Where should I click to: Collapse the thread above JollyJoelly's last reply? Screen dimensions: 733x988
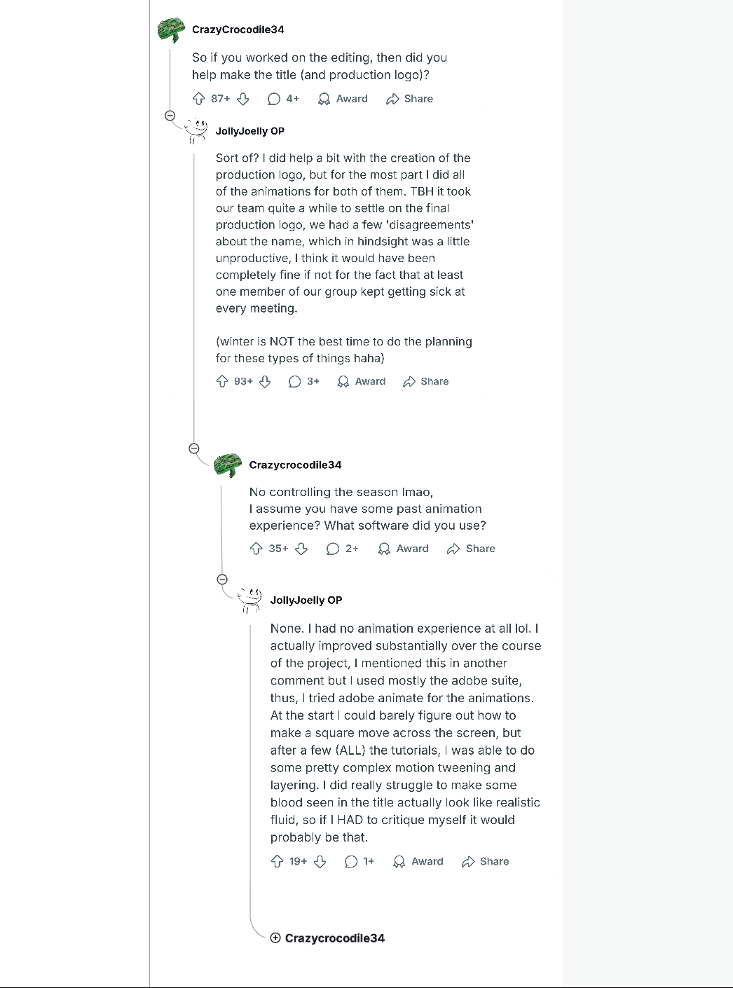point(222,579)
